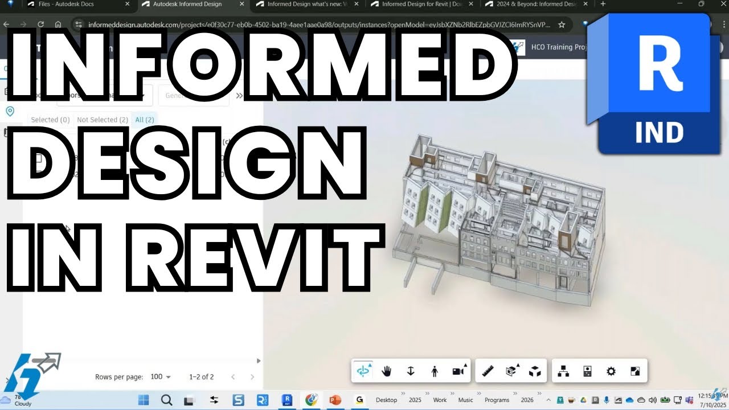729x410 pixels.
Task: Open the Properties panel icon
Action: [x=588, y=371]
